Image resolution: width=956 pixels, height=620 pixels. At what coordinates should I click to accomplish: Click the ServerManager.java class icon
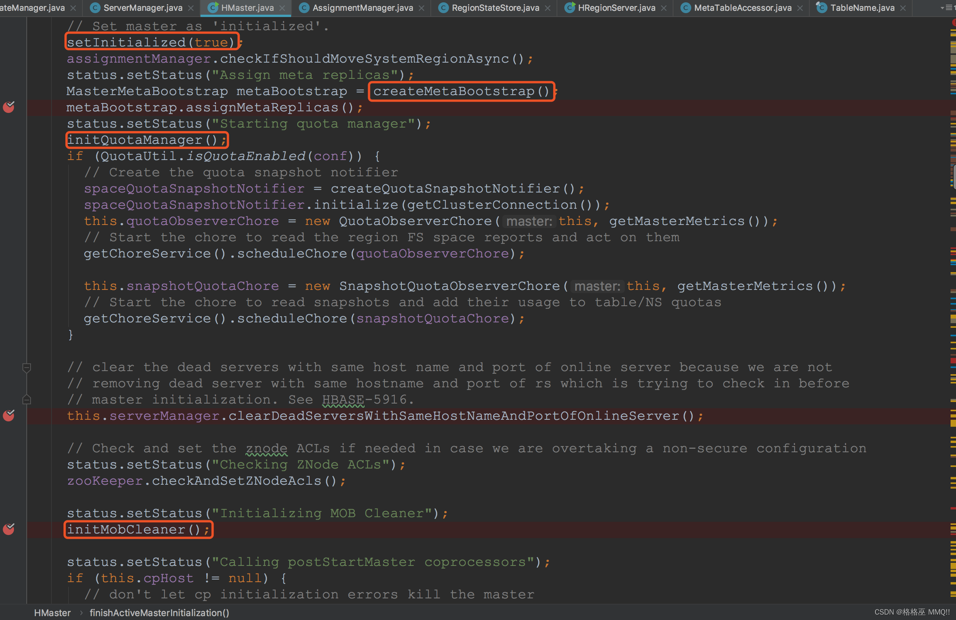[x=95, y=8]
